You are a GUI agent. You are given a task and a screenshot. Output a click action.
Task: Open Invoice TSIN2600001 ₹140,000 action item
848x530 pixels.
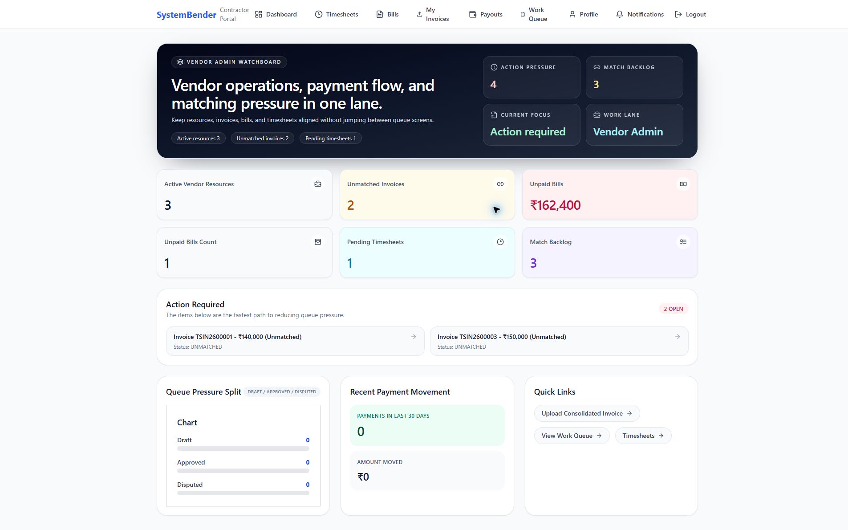295,341
